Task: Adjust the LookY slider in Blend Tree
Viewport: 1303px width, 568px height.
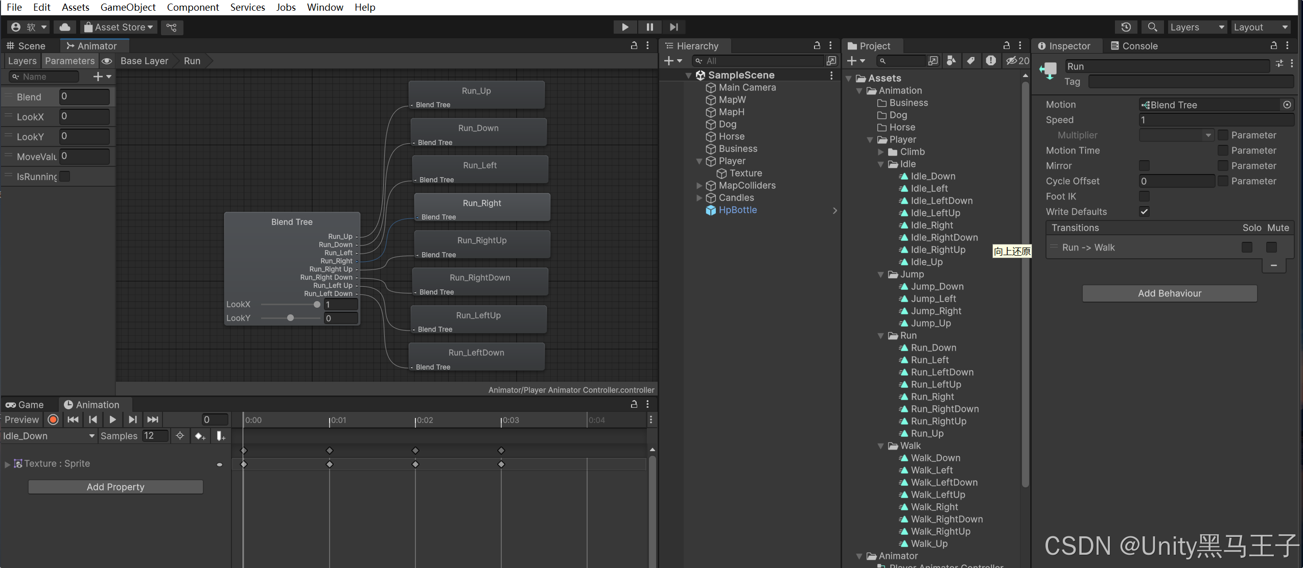Action: tap(290, 318)
